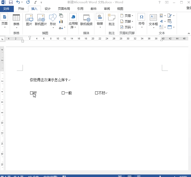191x177 pixels.
Task: Click the screenshot camera icon
Action: 61,27
